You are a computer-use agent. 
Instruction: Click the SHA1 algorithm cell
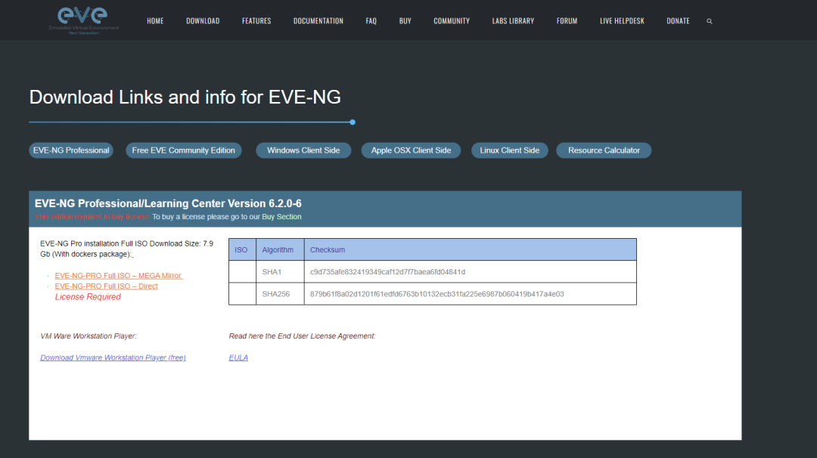280,271
